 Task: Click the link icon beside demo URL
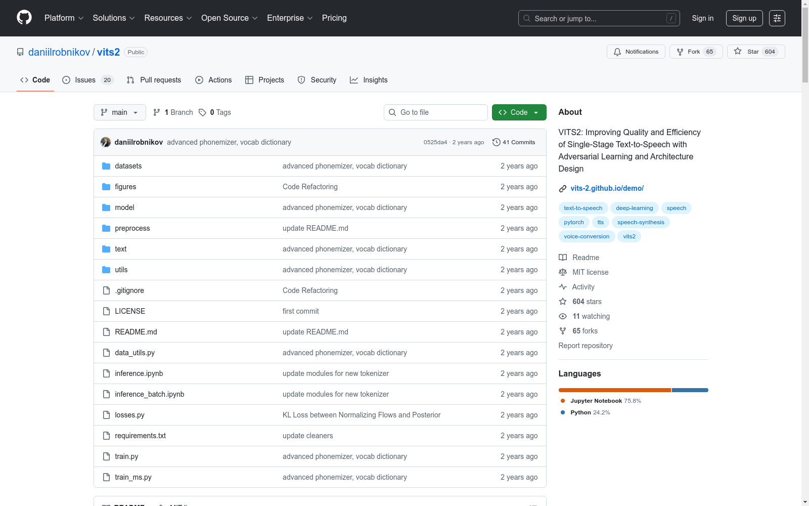coord(563,189)
